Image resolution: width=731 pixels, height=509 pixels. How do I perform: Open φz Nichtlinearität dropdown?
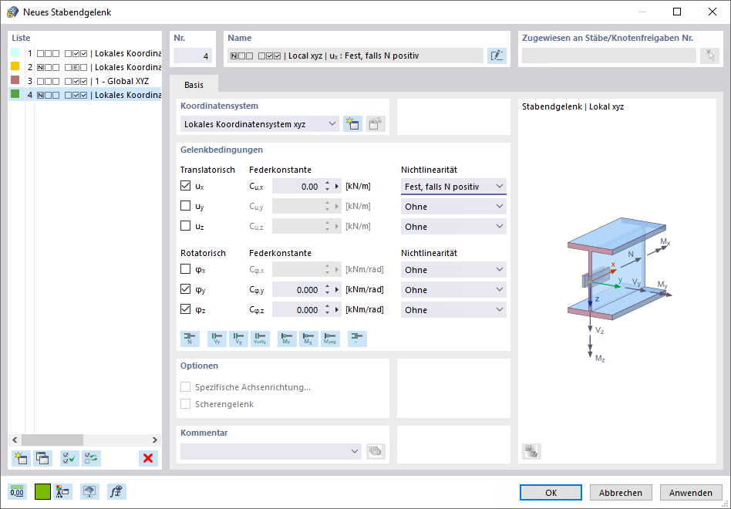pyautogui.click(x=453, y=310)
